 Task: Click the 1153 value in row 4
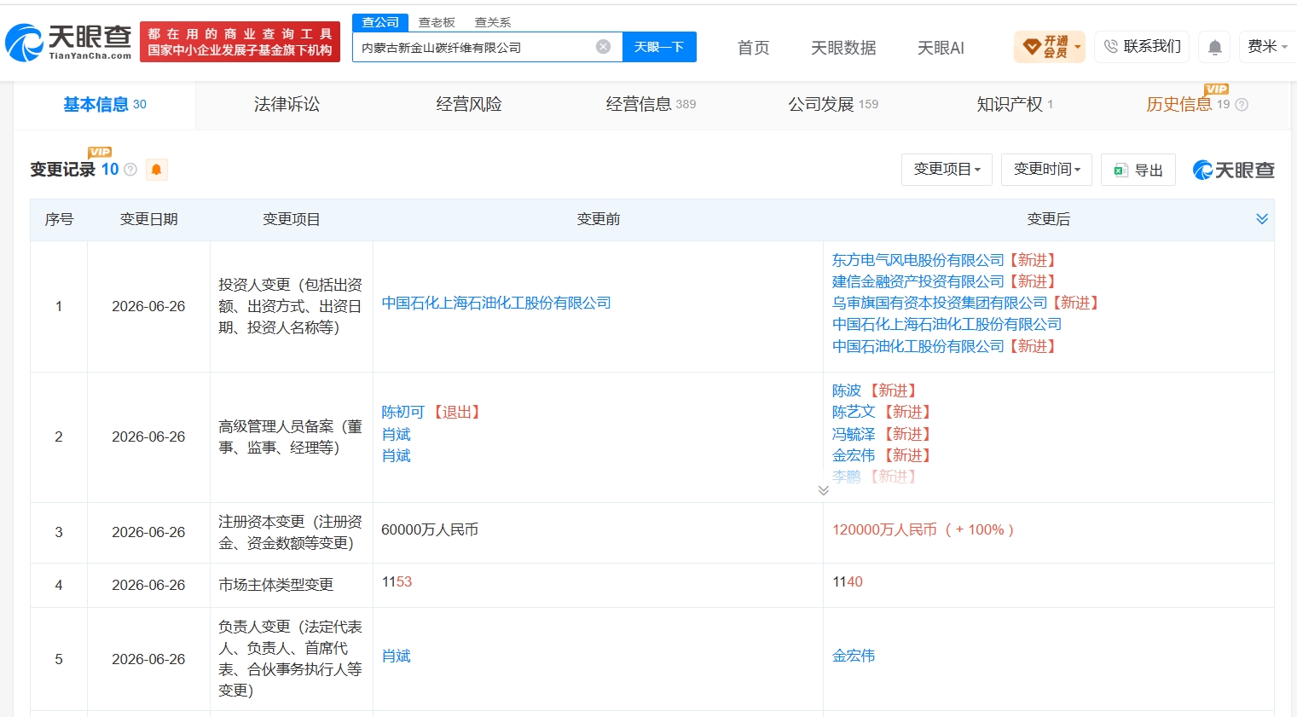point(397,581)
